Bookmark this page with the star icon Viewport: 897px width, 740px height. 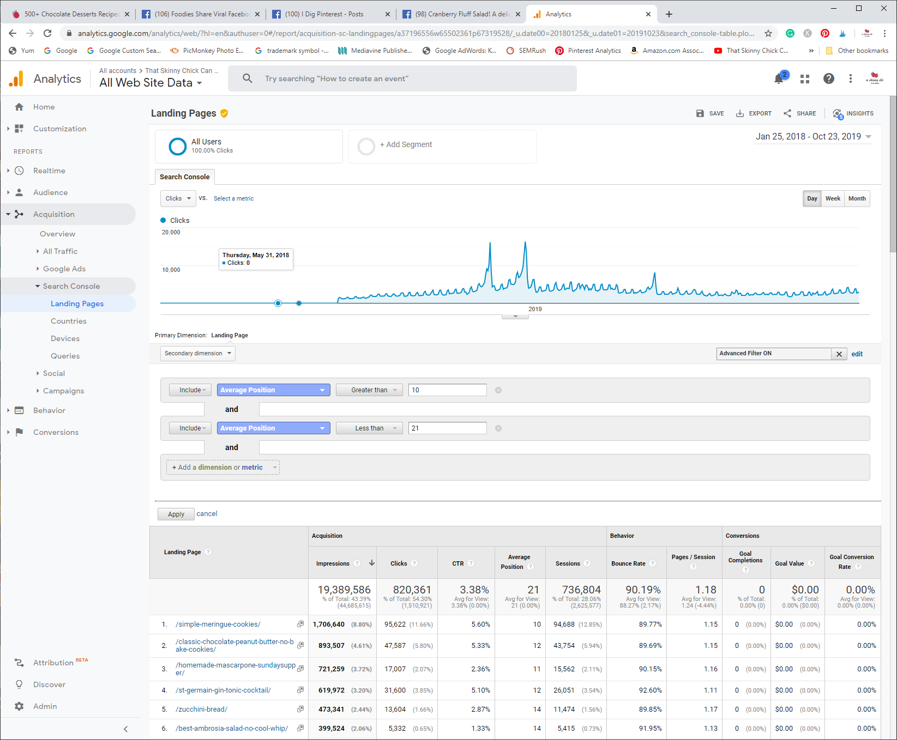tap(768, 33)
